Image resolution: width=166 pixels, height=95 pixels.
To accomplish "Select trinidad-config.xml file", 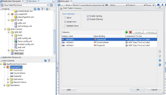I will 26,44.
